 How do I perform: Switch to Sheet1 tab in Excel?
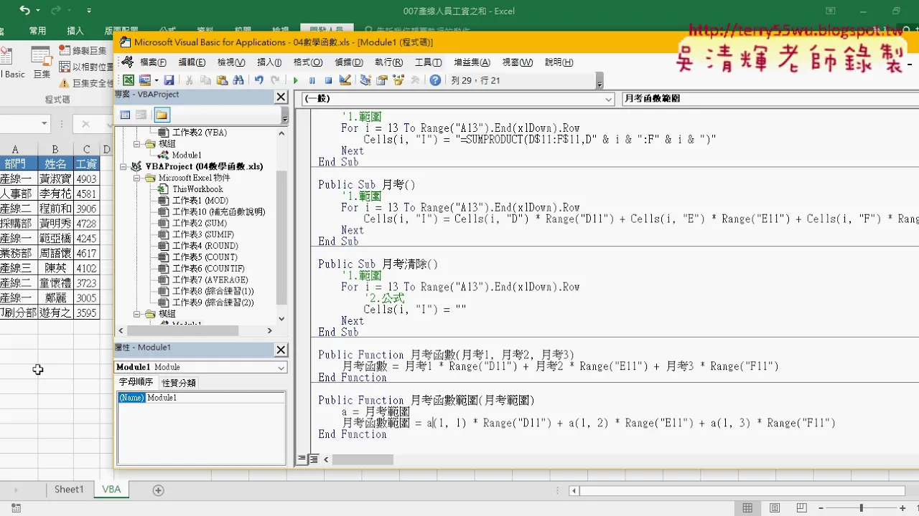(x=69, y=489)
